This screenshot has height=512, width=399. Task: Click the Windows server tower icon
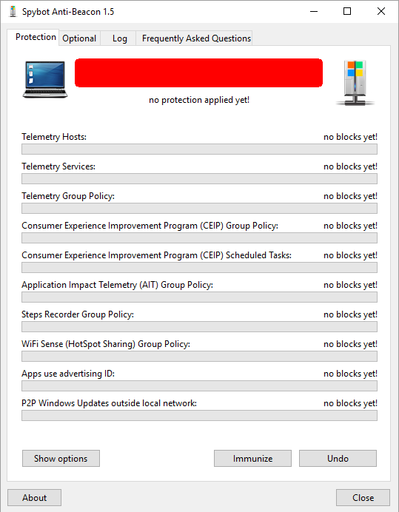click(355, 83)
